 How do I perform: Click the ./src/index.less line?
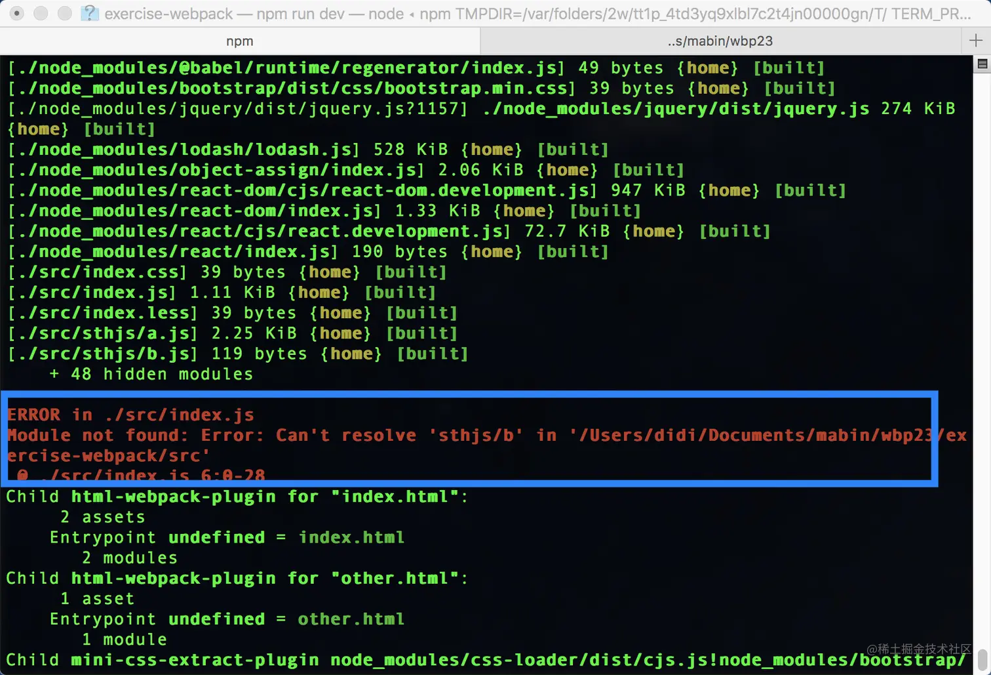coord(232,312)
